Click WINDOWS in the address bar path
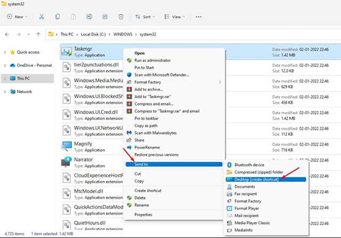The height and width of the screenshot is (238, 341). pyautogui.click(x=122, y=34)
